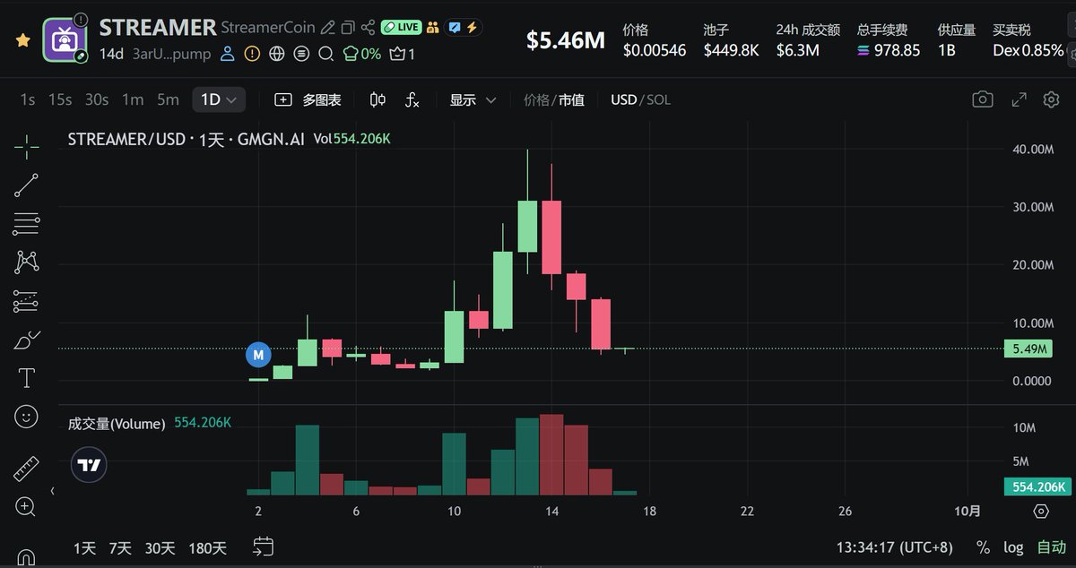Toggle the percent scale
This screenshot has width=1076, height=568.
tap(983, 547)
